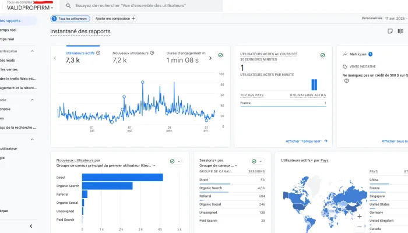Image resolution: width=408 pixels, height=233 pixels.
Task: Open the ventes sidebar report
Action: click(9, 69)
